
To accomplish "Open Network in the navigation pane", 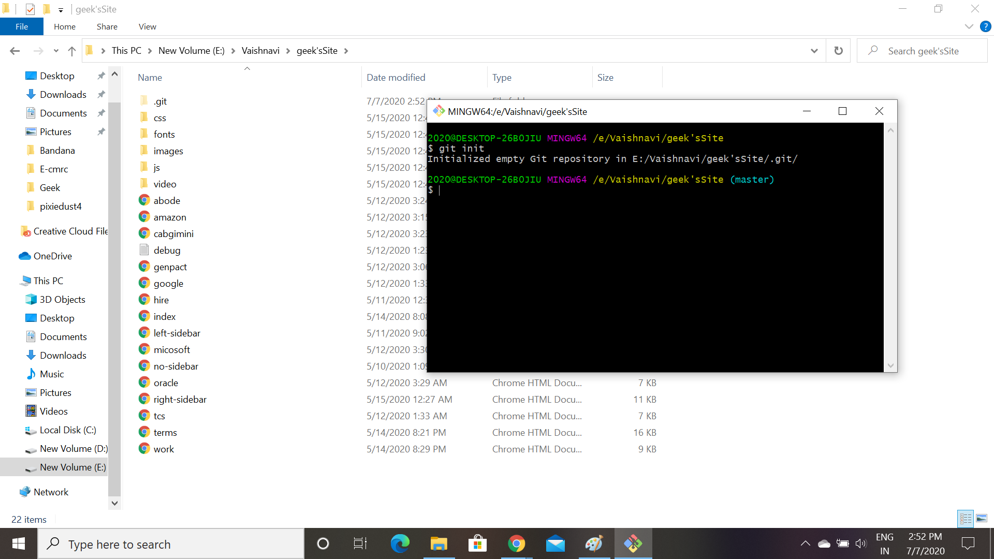I will tap(51, 492).
